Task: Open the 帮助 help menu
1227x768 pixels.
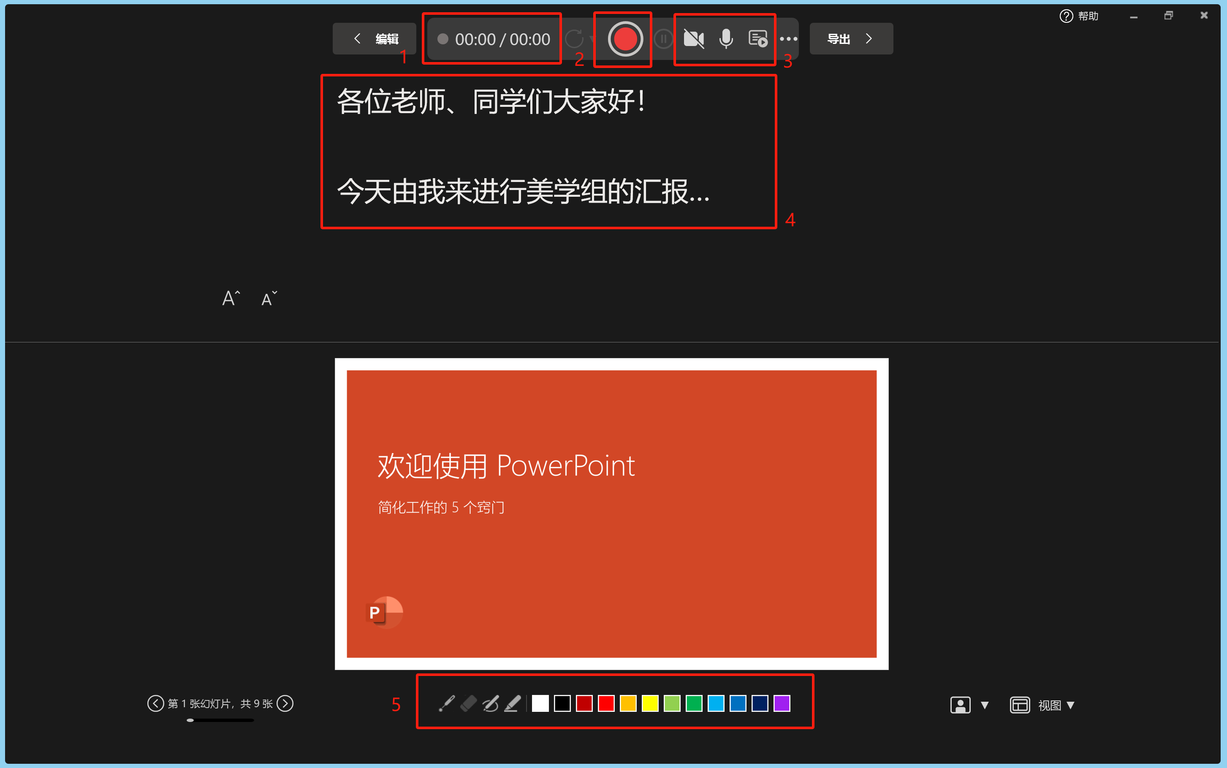Action: point(1079,16)
